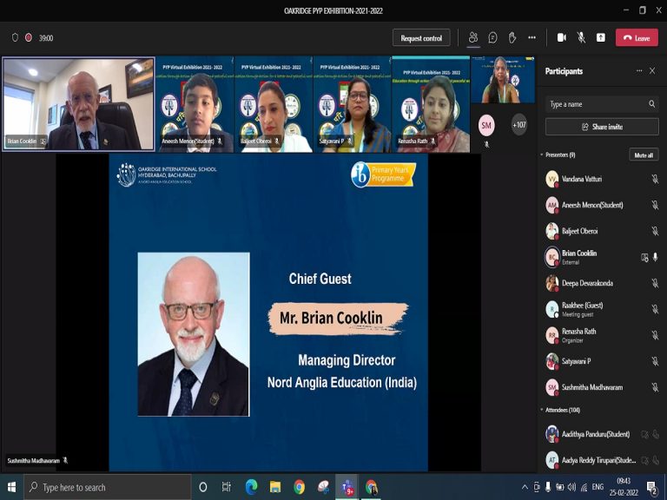The width and height of the screenshot is (667, 500).
Task: Toggle Aneesh Menon(Student) mic icon in list
Action: click(x=655, y=205)
